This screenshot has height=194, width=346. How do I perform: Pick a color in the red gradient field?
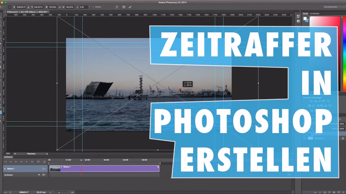click(x=325, y=21)
